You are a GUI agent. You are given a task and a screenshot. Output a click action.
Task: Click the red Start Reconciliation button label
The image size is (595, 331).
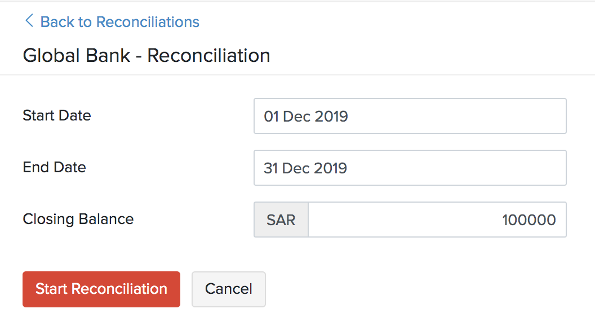click(x=101, y=289)
